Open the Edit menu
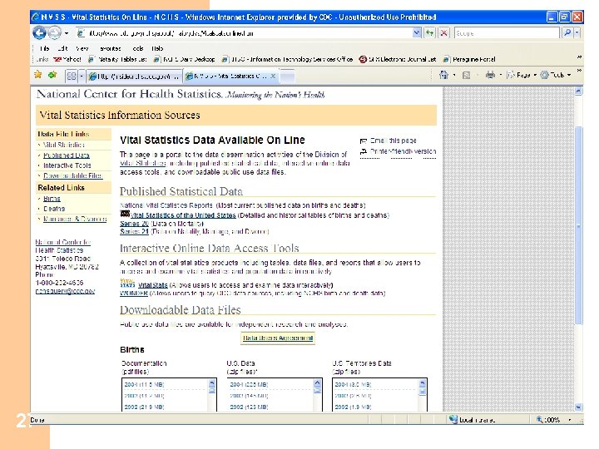 point(62,48)
